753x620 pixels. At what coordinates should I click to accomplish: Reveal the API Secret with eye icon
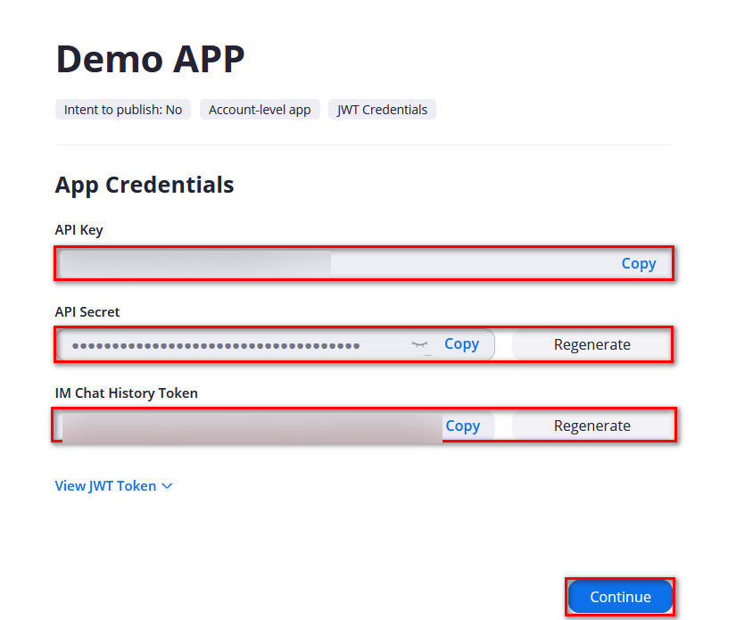coord(419,344)
